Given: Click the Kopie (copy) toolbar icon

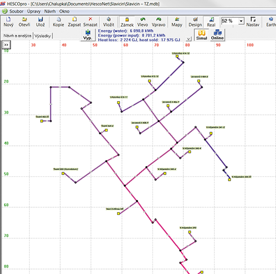Looking at the screenshot, I should 59,22.
